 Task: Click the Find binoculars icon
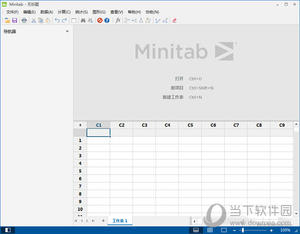pos(83,20)
